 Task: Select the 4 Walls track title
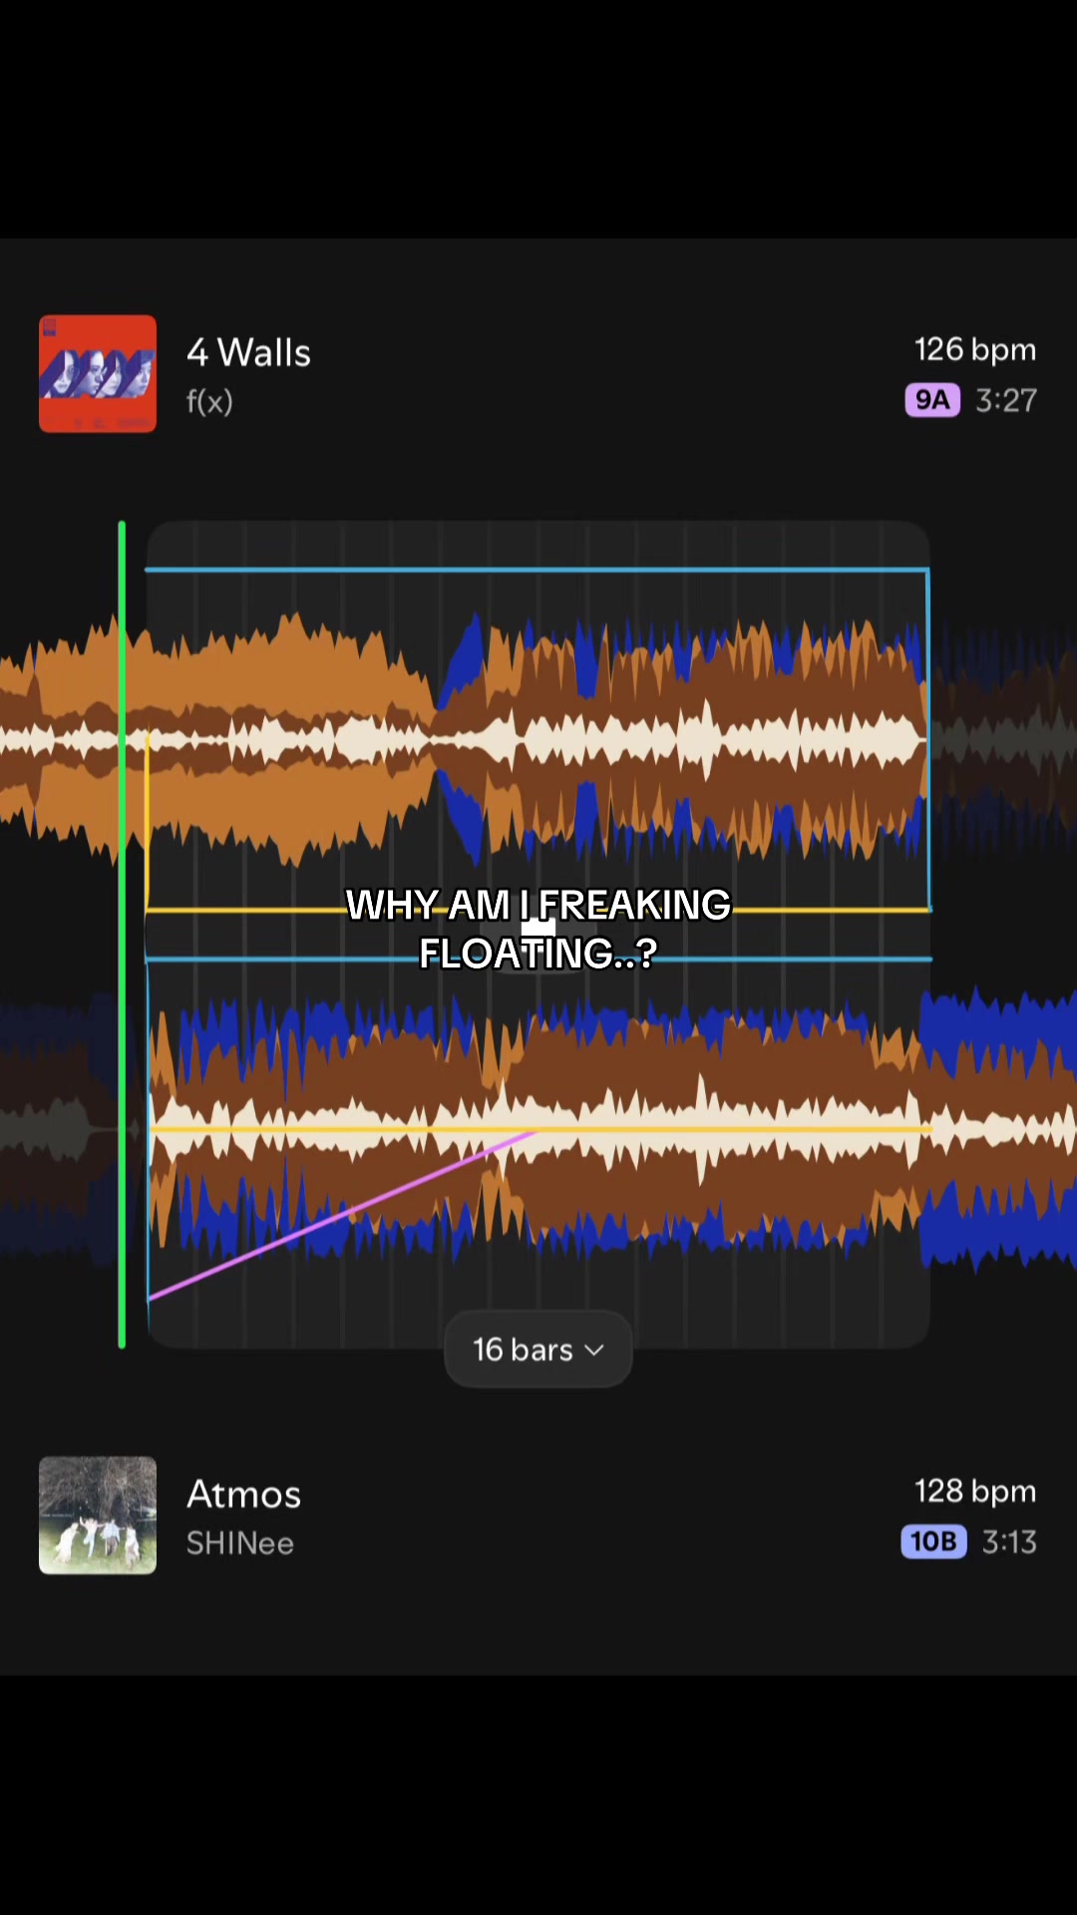(x=248, y=352)
